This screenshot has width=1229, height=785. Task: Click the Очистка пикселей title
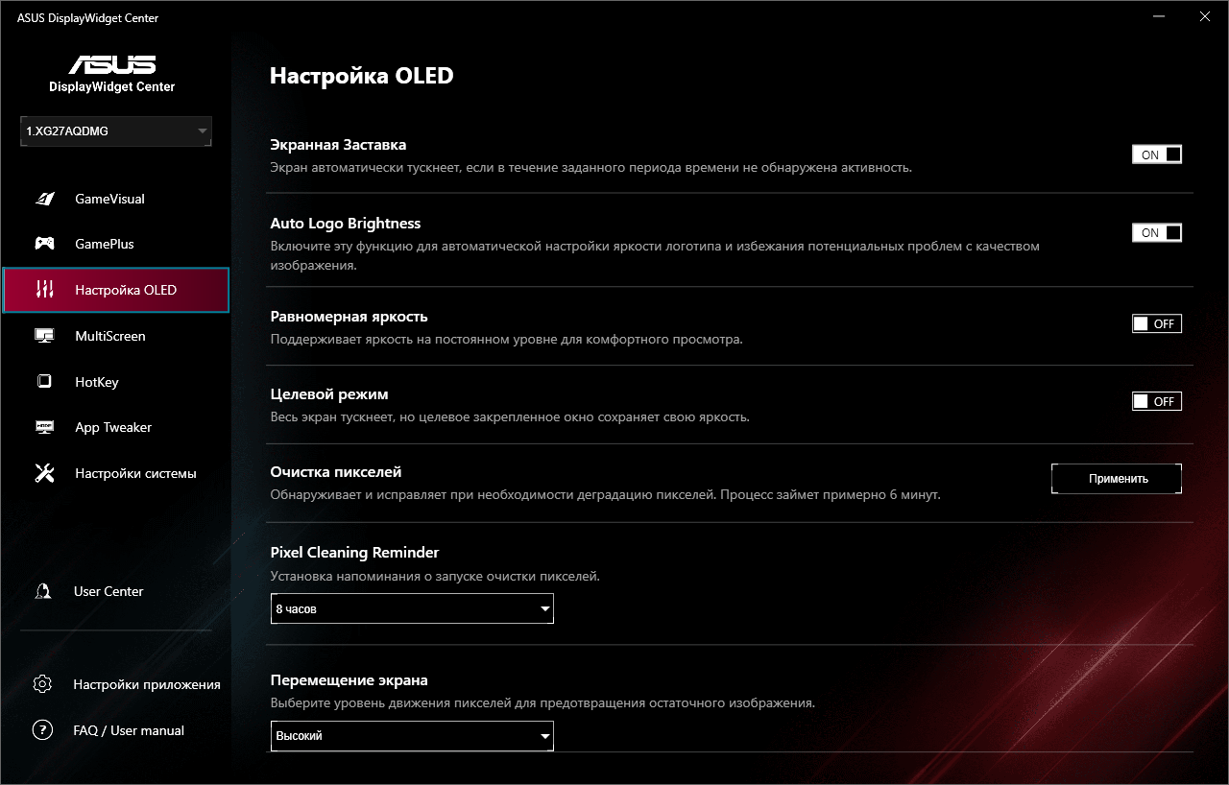click(x=336, y=472)
